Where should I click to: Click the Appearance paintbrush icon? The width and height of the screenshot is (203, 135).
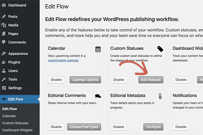(4, 53)
